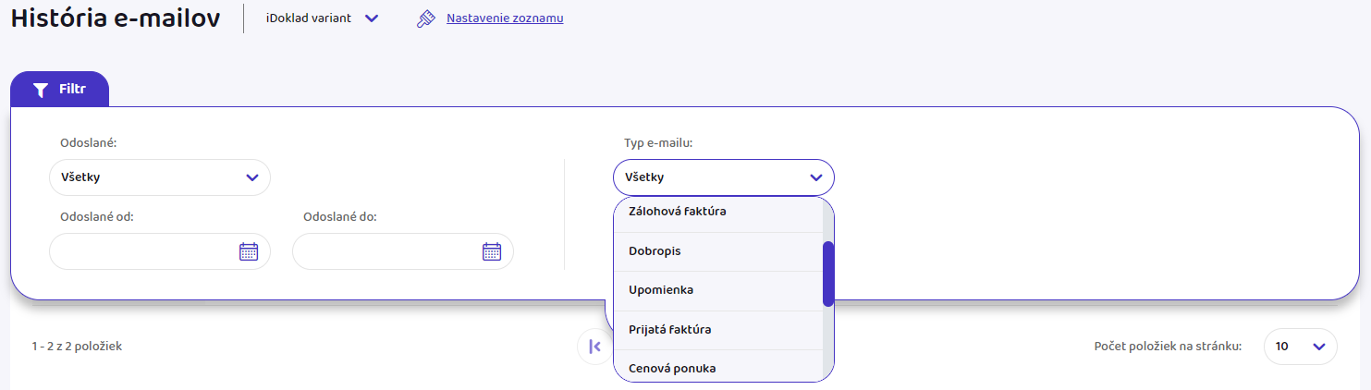Jump to first page with pagination icon
1371x390 pixels.
[594, 347]
